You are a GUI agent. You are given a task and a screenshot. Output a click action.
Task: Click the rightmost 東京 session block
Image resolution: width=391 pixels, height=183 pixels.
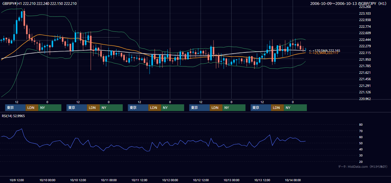[261, 108]
